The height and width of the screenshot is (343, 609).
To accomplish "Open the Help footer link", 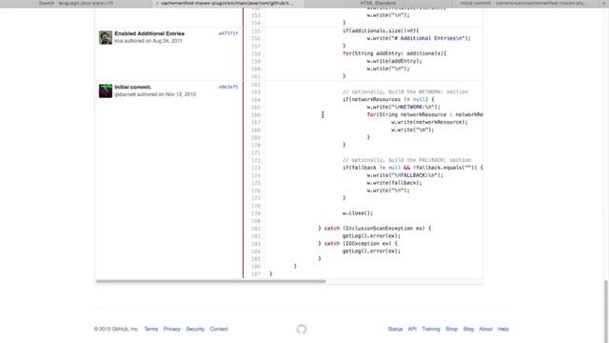I will pos(503,329).
